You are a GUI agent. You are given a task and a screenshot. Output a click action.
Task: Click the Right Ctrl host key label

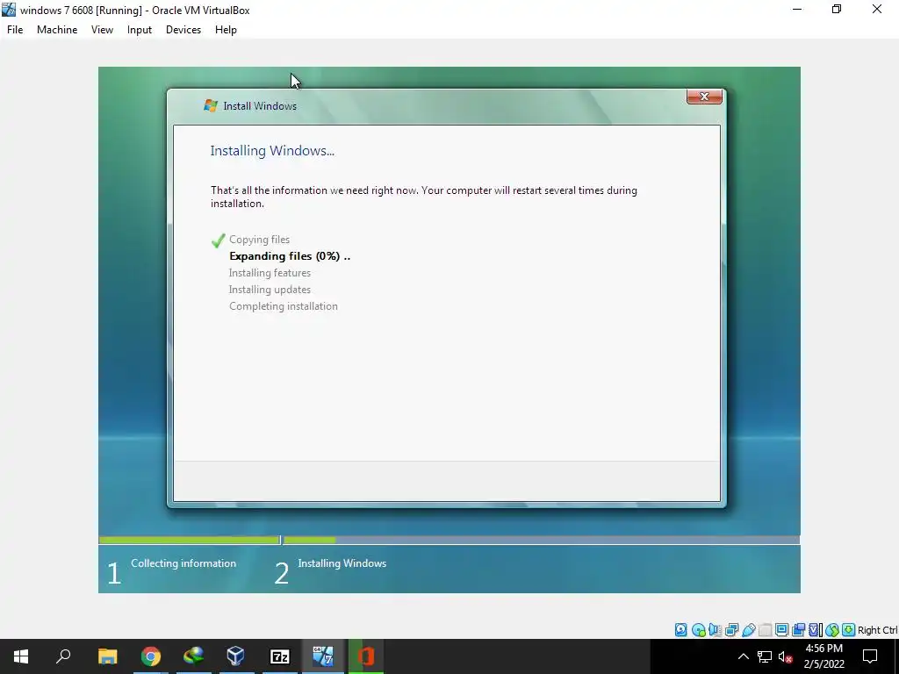point(878,630)
